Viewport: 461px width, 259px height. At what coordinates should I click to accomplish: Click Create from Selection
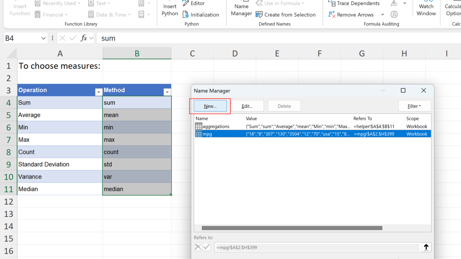tap(286, 15)
